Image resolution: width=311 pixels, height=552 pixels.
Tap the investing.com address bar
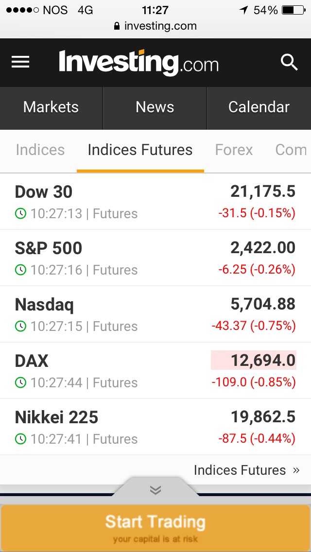pyautogui.click(x=155, y=26)
